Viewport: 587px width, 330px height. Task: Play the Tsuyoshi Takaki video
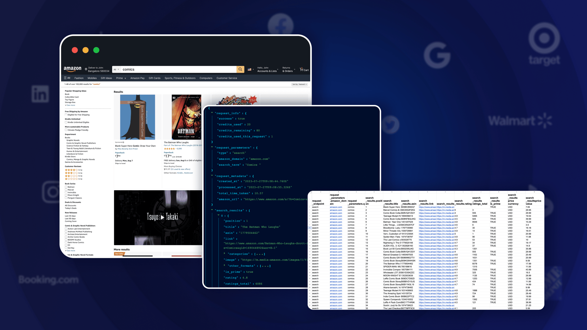(x=162, y=217)
